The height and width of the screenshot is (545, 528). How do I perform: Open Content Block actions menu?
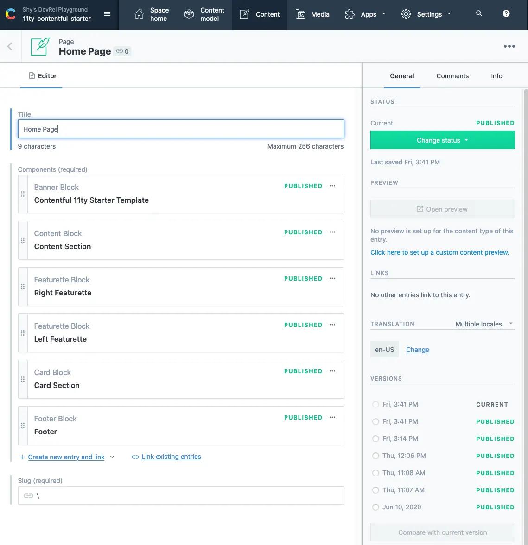click(x=332, y=232)
